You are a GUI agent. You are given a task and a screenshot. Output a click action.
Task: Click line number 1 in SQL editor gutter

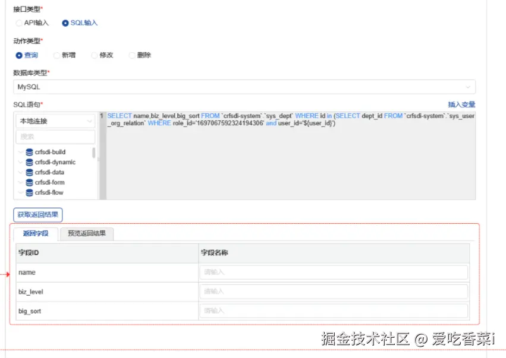(x=102, y=116)
